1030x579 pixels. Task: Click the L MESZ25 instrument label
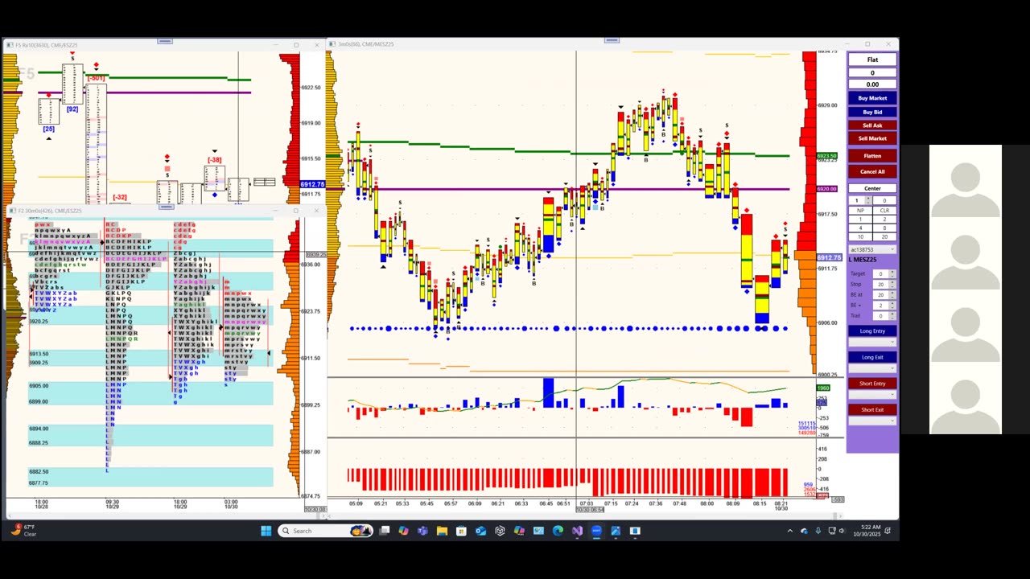coord(863,260)
